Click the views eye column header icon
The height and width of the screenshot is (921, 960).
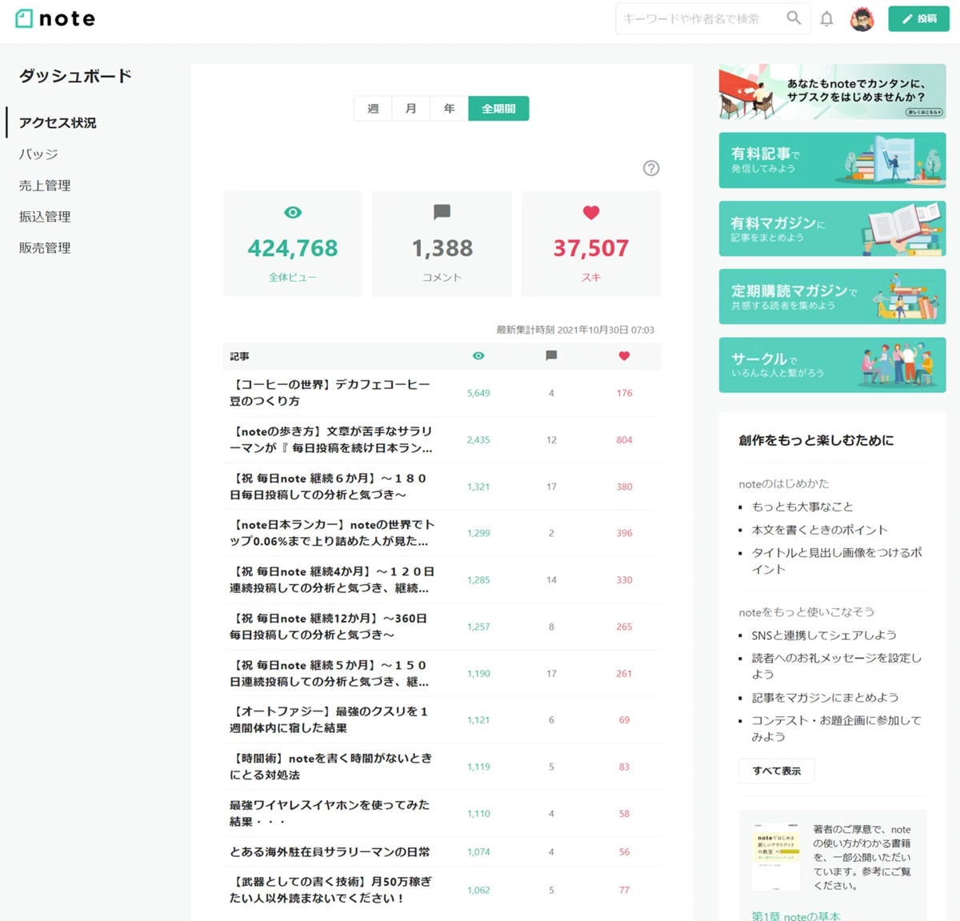coord(478,356)
